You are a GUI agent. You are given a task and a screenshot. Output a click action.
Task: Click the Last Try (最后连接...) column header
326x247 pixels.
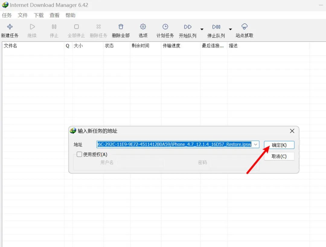point(214,46)
